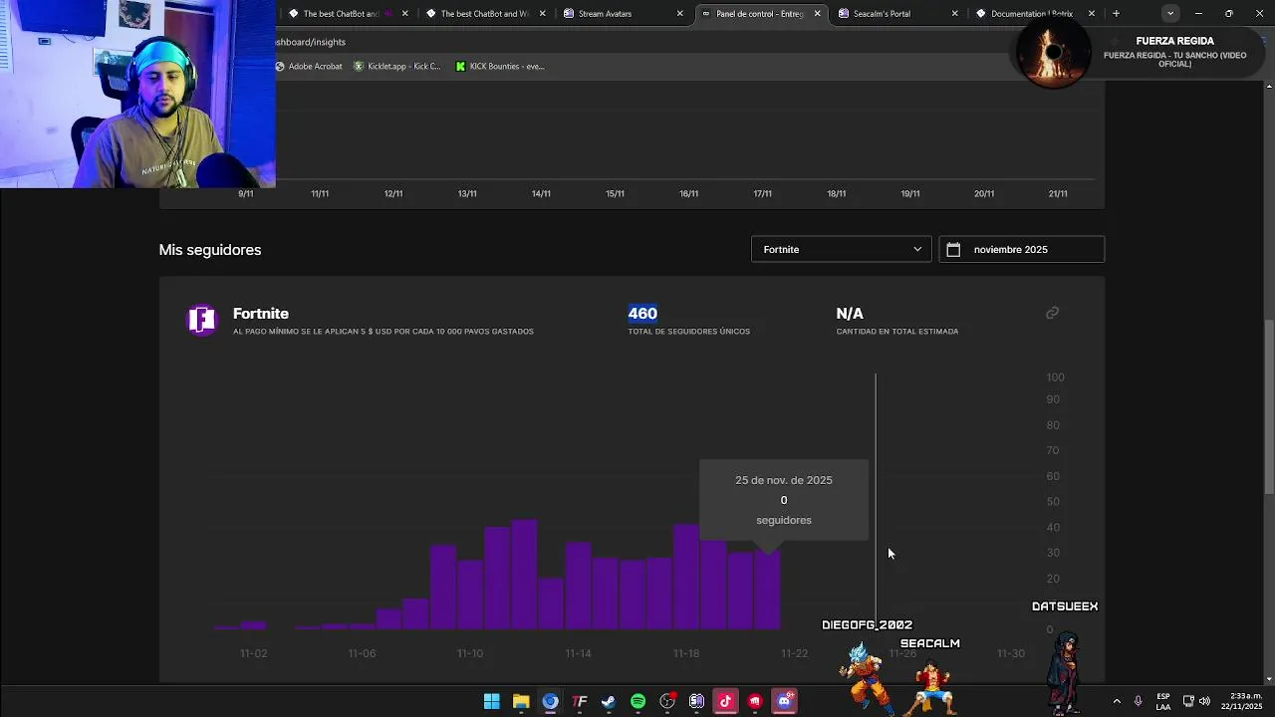Viewport: 1275px width, 717px height.
Task: Open the Chromium browser taskbar icon
Action: pyautogui.click(x=550, y=701)
